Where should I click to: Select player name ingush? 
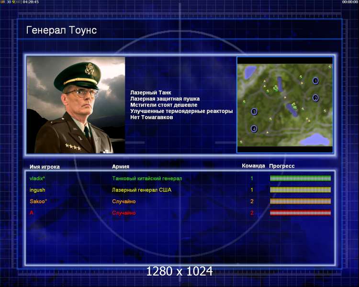coord(37,190)
